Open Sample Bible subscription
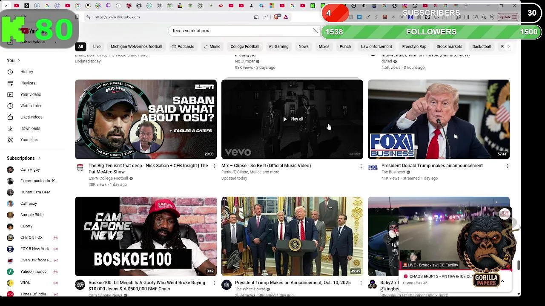Image resolution: width=545 pixels, height=306 pixels. (x=32, y=215)
